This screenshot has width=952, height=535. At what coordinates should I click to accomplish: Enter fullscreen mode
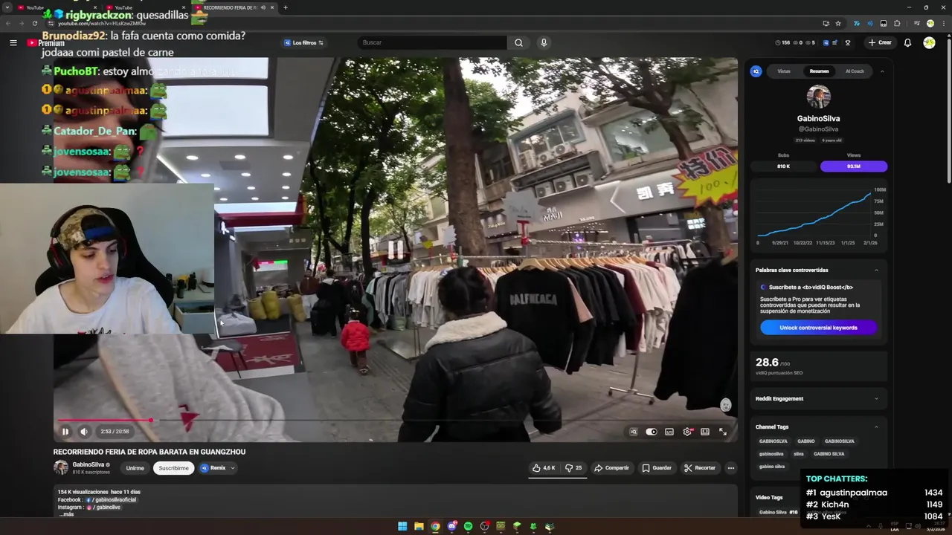coord(723,432)
